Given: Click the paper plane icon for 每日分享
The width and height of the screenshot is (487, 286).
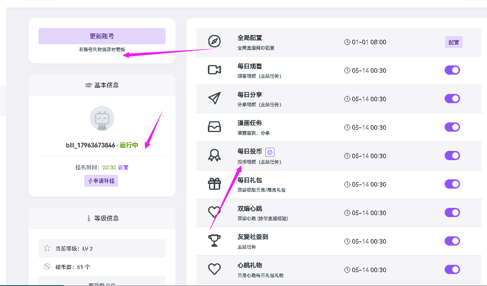Looking at the screenshot, I should (214, 98).
